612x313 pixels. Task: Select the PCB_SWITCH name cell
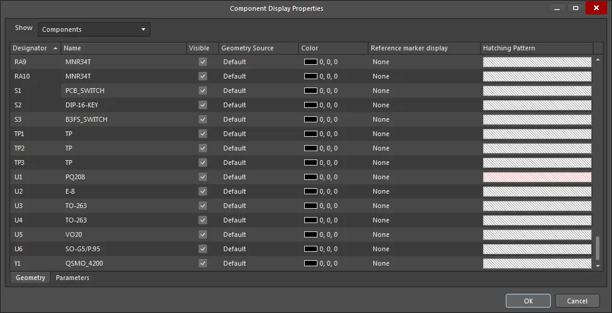124,91
